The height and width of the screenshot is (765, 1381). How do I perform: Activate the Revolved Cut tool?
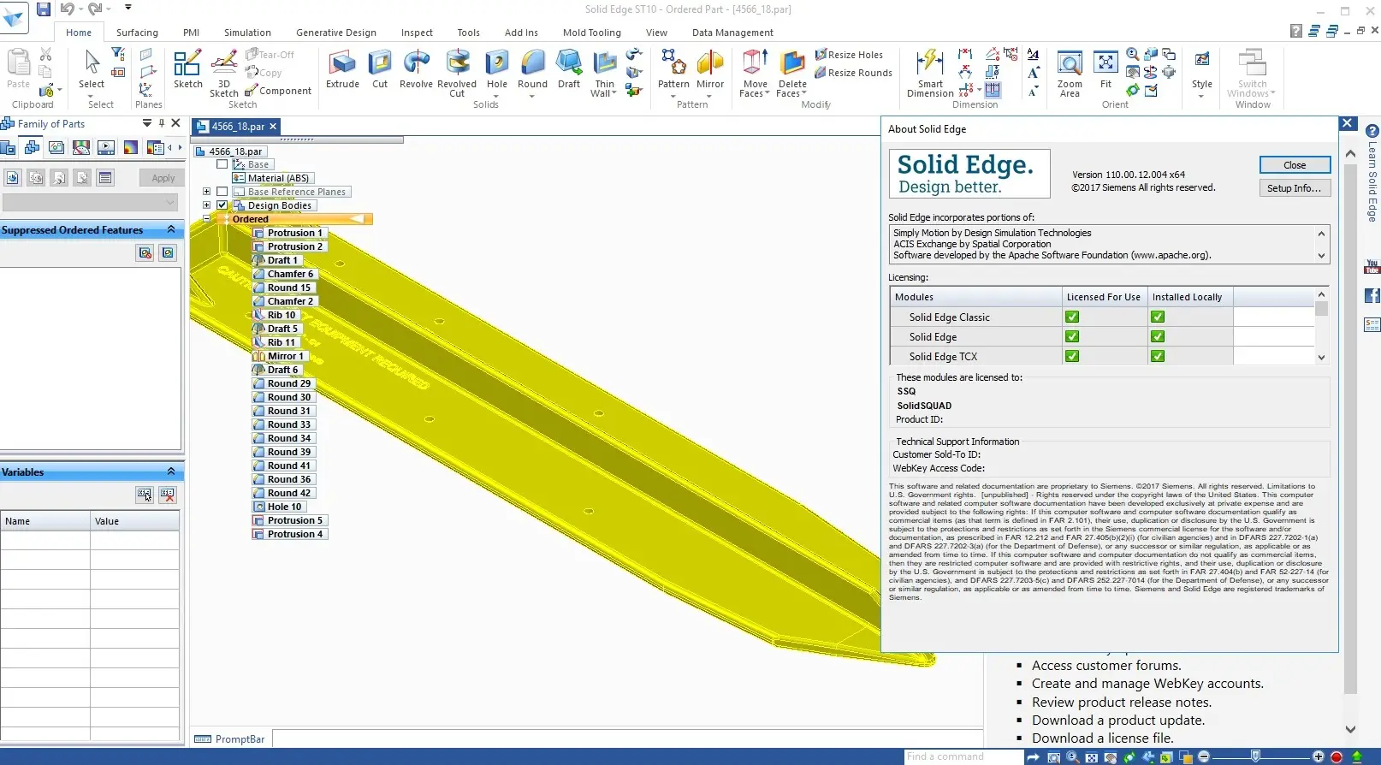(457, 73)
